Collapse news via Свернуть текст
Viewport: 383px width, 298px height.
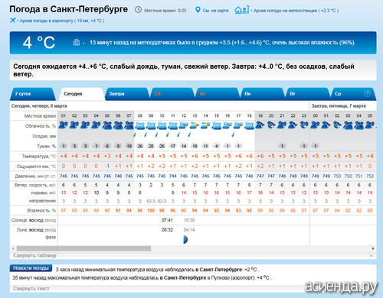31,289
